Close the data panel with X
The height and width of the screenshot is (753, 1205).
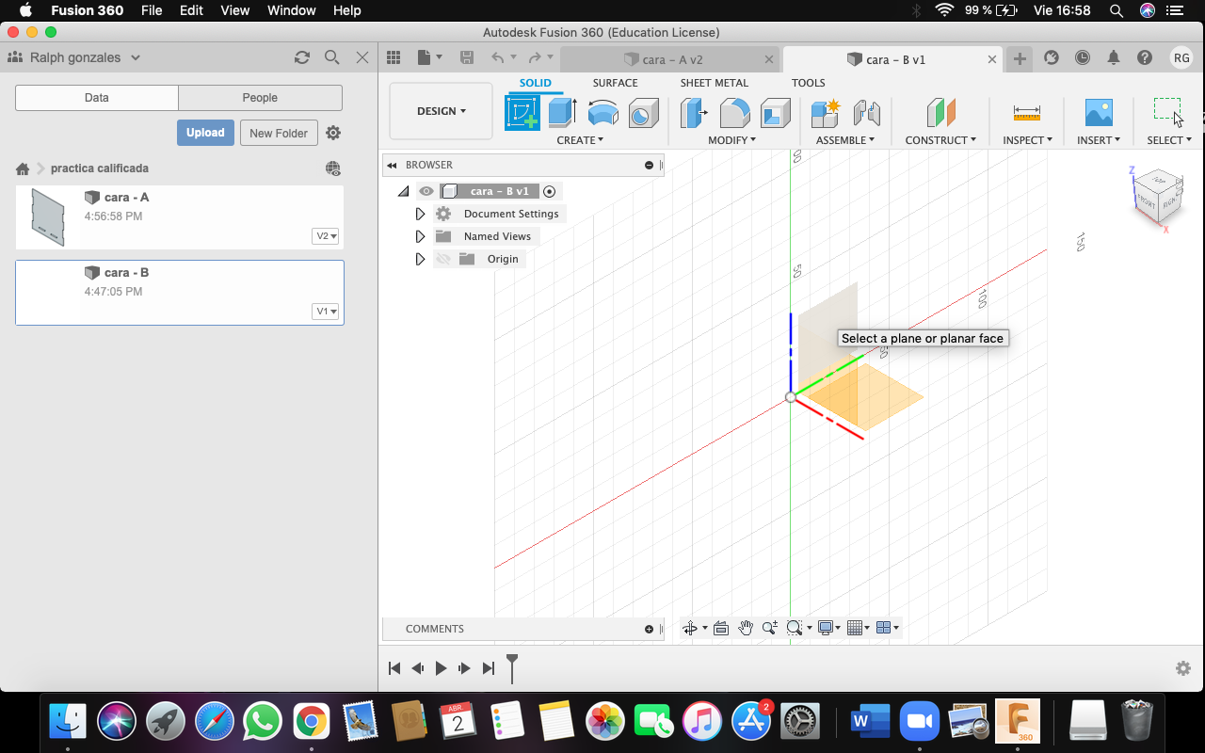coord(362,57)
